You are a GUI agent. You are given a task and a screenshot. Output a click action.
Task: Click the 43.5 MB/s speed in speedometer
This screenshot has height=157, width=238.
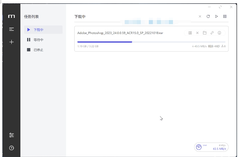(219, 149)
